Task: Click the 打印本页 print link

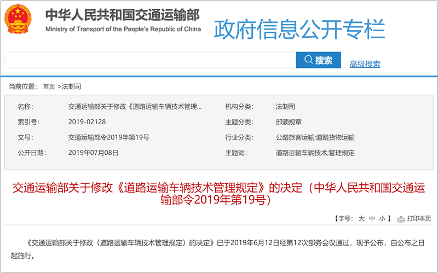Action: (419, 219)
